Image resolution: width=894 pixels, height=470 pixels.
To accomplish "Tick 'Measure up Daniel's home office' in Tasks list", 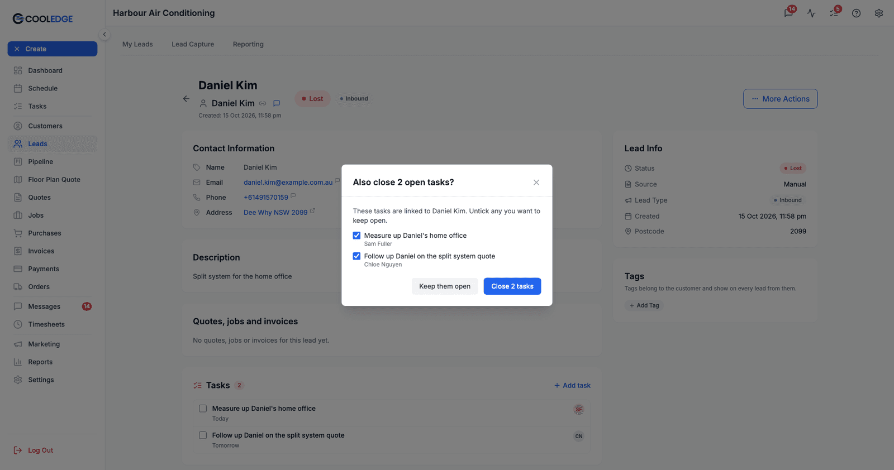I will click(x=203, y=409).
